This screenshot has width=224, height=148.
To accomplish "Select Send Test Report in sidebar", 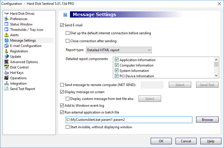I will (23, 89).
